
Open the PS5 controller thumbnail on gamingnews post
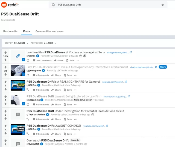tap(18, 70)
